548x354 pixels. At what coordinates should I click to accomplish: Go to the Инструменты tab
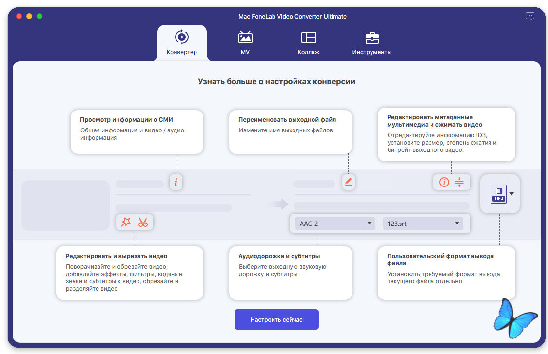click(372, 43)
